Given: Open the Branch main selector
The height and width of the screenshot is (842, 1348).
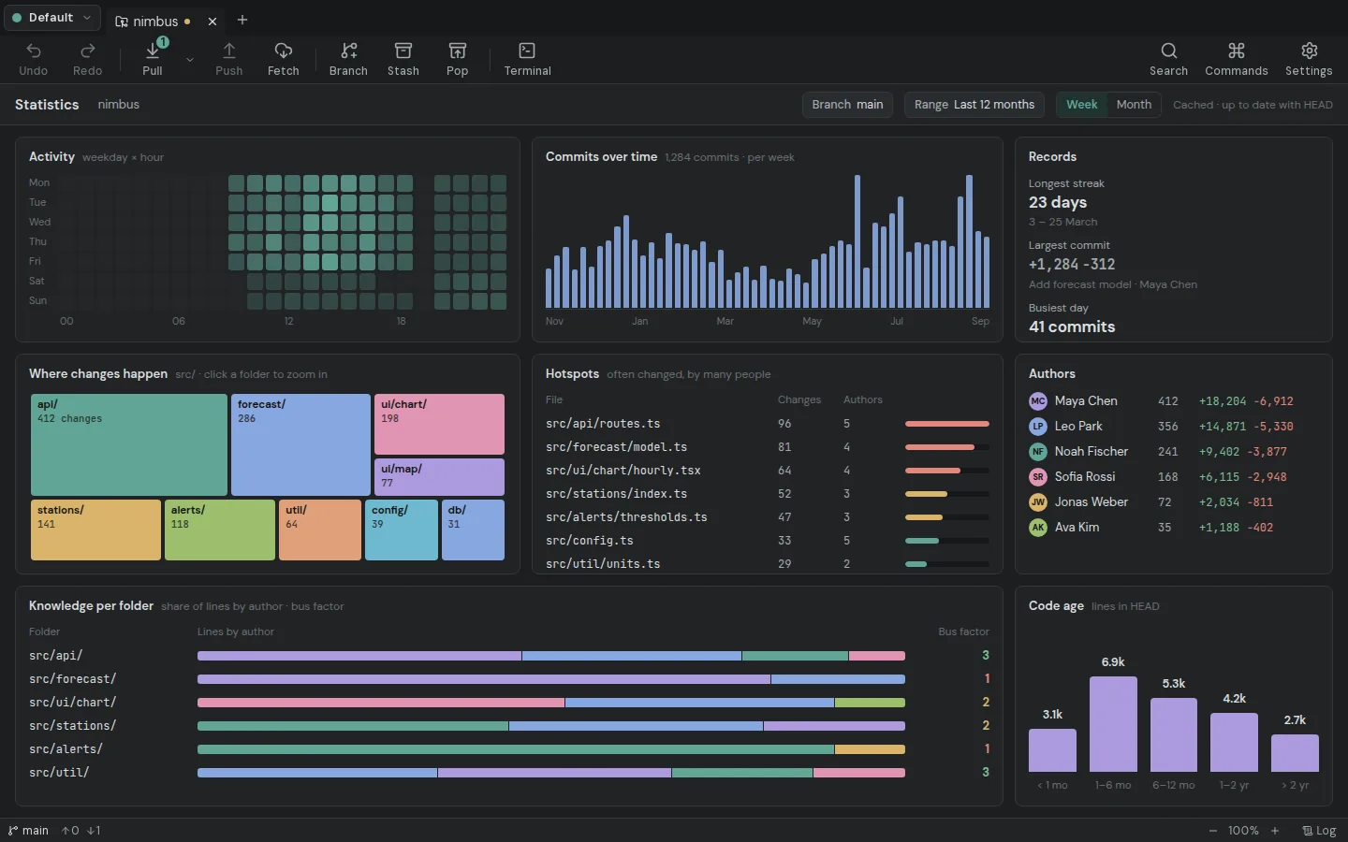Looking at the screenshot, I should pyautogui.click(x=847, y=105).
